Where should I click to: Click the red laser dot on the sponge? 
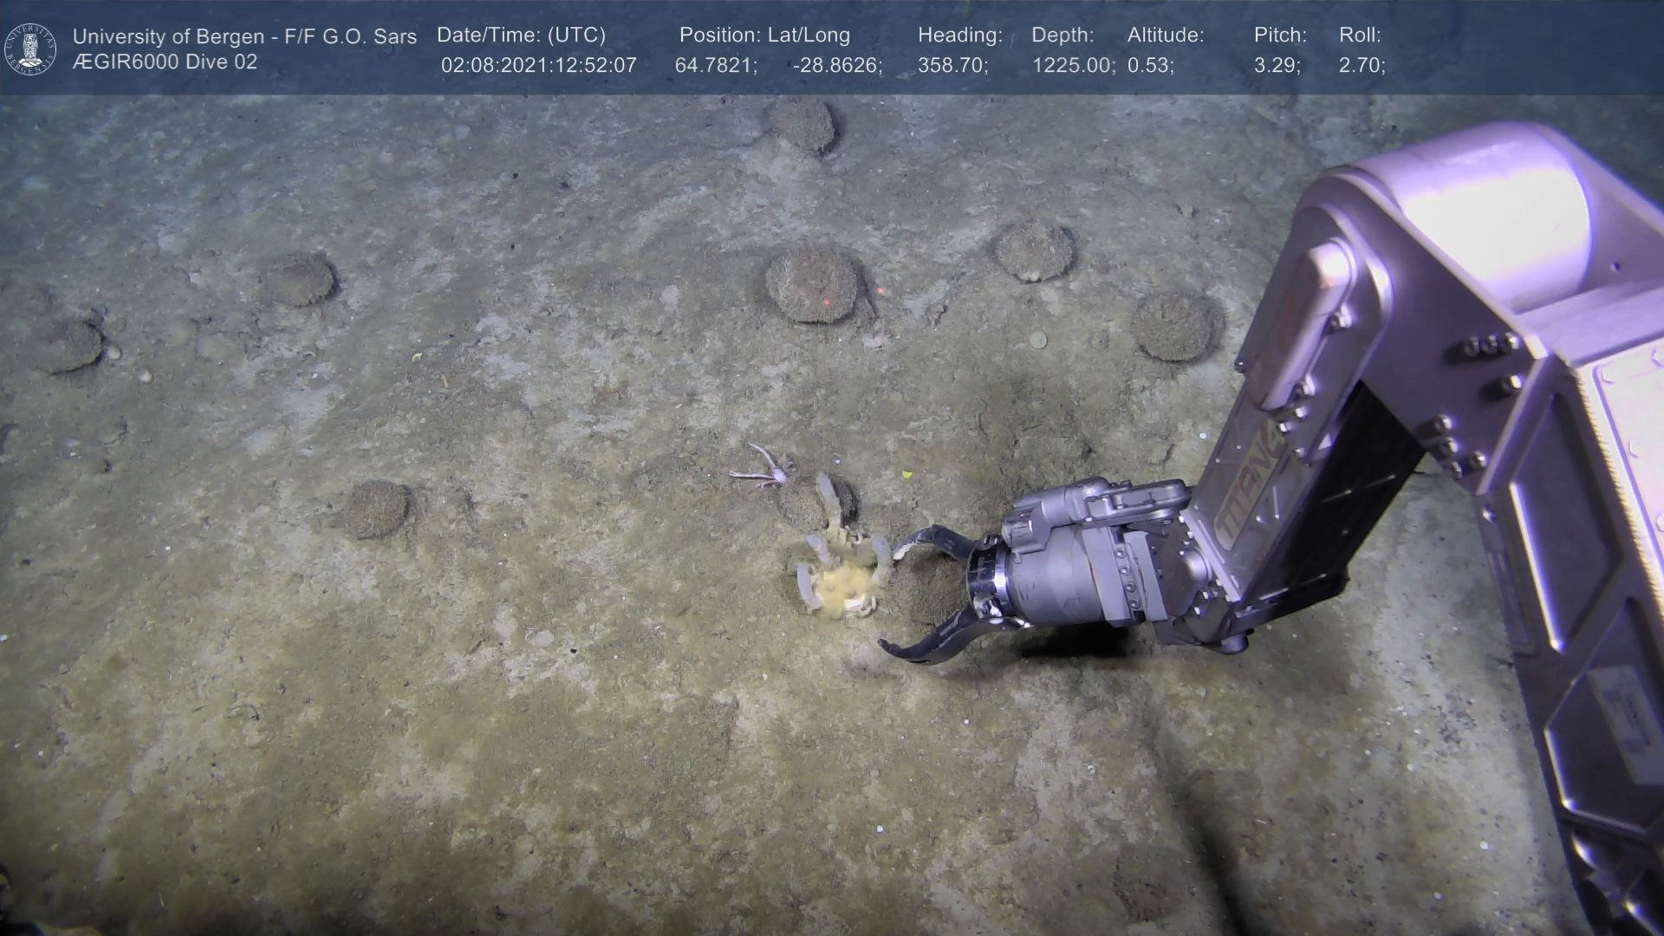[x=827, y=302]
